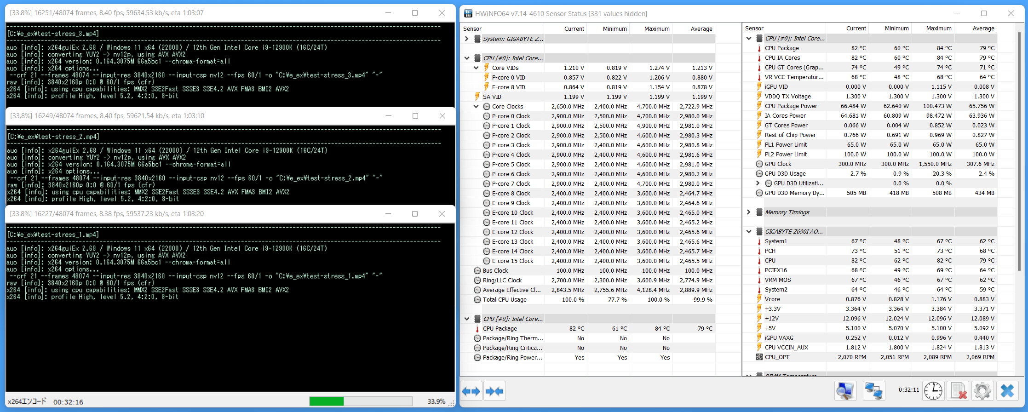The image size is (1028, 412).
Task: Click the lightning icon beside SA VID
Action: coord(477,97)
